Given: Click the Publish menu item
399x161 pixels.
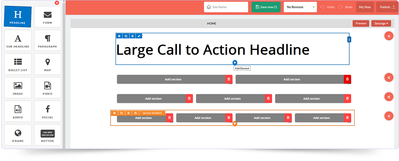Looking at the screenshot, I should [387, 7].
